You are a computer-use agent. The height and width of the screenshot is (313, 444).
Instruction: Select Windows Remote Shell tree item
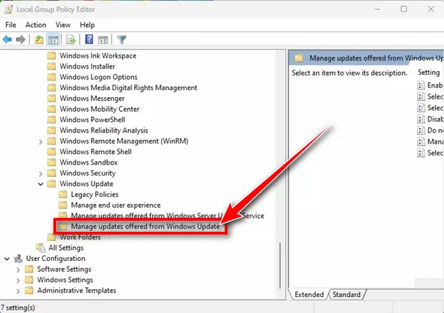(x=96, y=151)
